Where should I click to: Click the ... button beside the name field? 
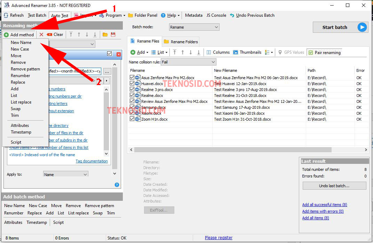tap(107, 71)
